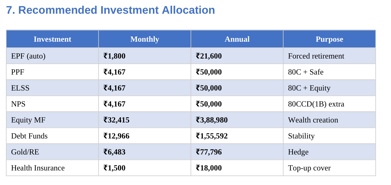Click the Debt Funds row label
Screen dimensions: 391x185
29,136
